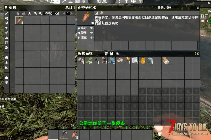The width and height of the screenshot is (211, 140).
Task: Click the item stats bar-chart icon
Action: [x=96, y=13]
